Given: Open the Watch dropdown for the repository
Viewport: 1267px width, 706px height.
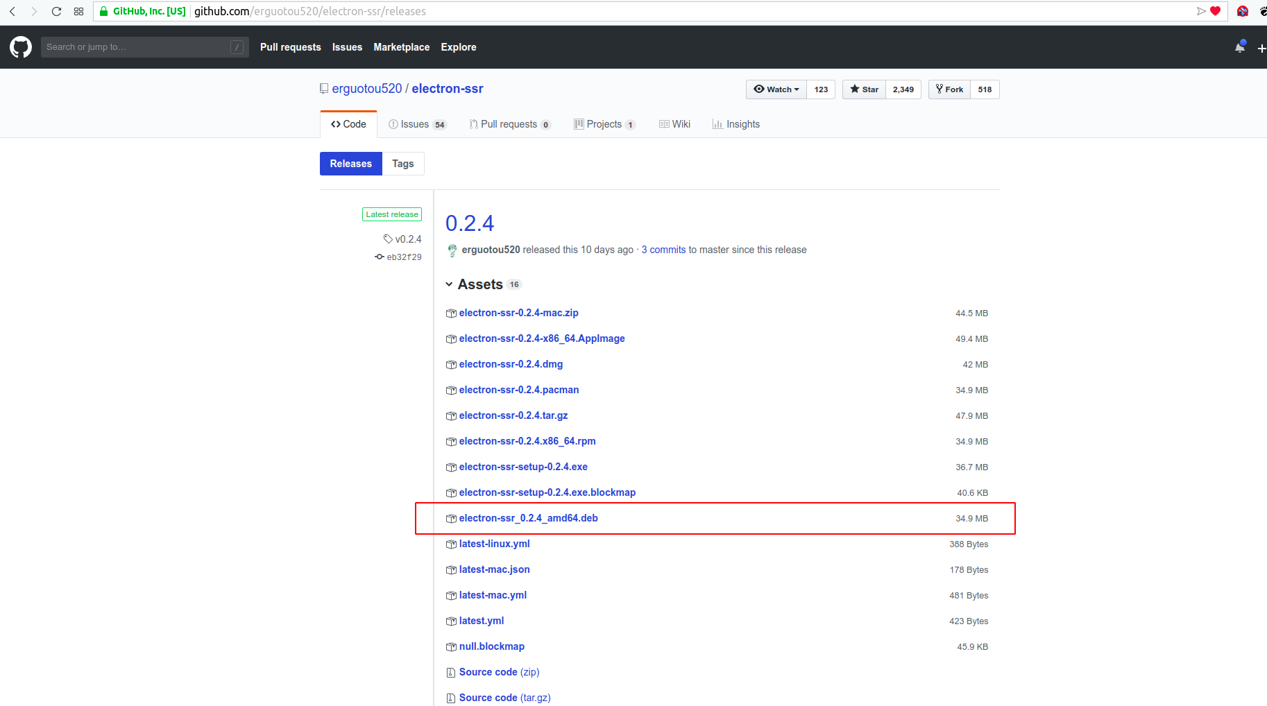Looking at the screenshot, I should [x=776, y=89].
